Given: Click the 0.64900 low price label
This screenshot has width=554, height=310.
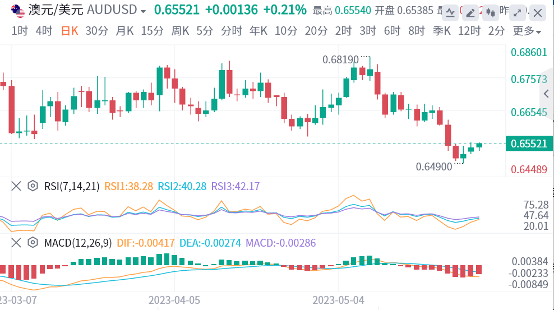Looking at the screenshot, I should (434, 166).
